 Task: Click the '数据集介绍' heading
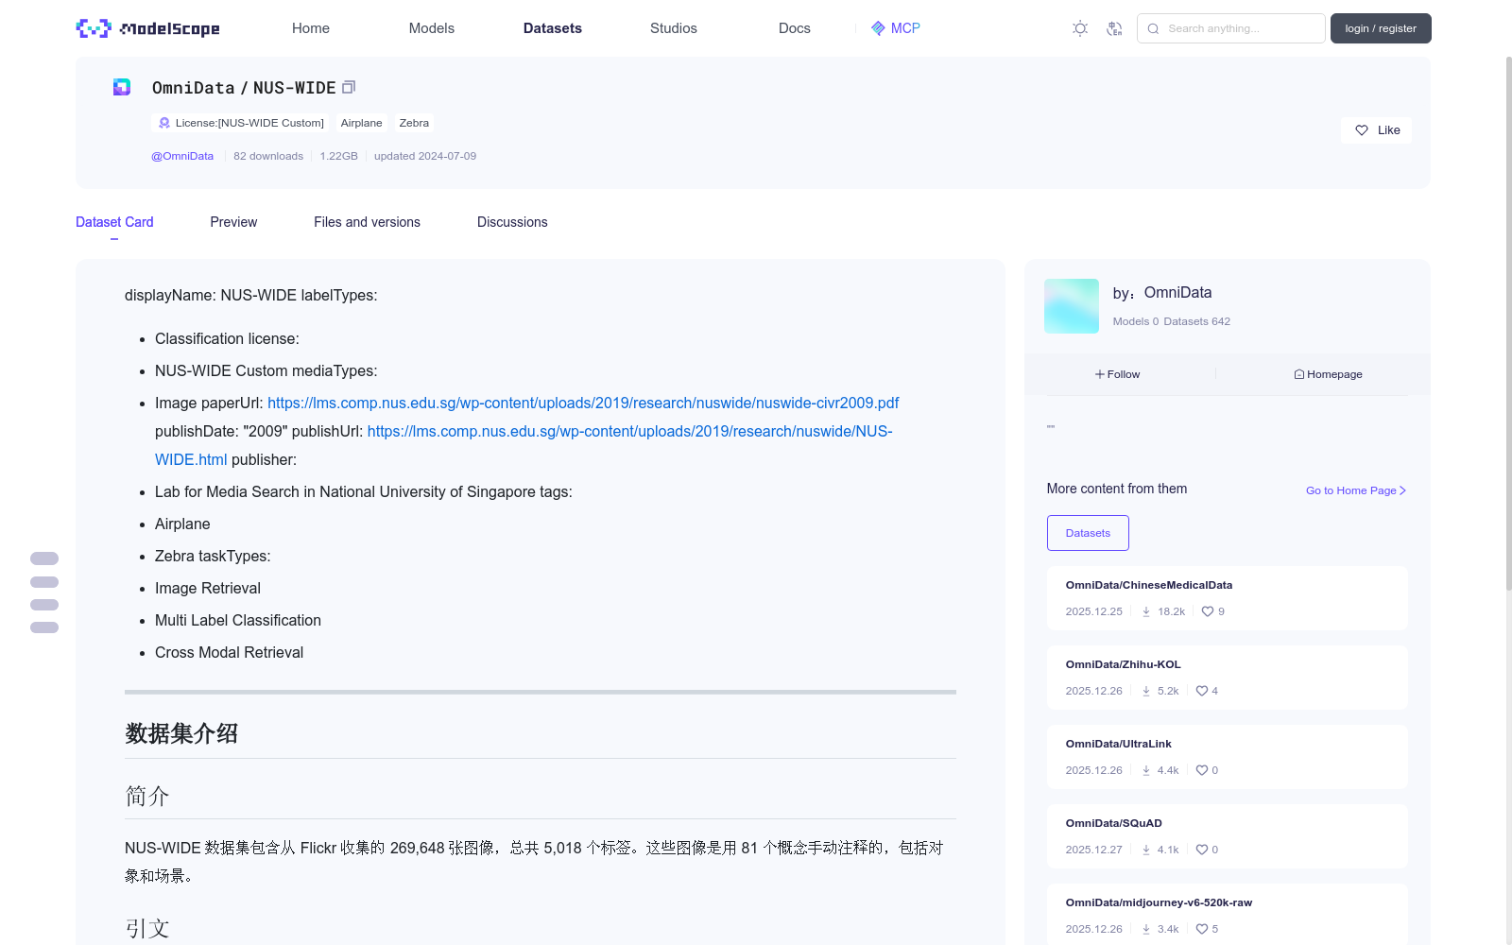pos(181,733)
